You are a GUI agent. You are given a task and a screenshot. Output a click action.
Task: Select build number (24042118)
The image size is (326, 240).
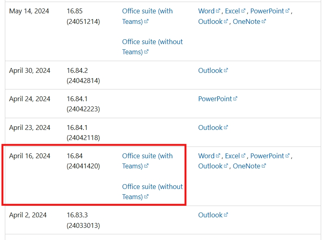(x=83, y=138)
